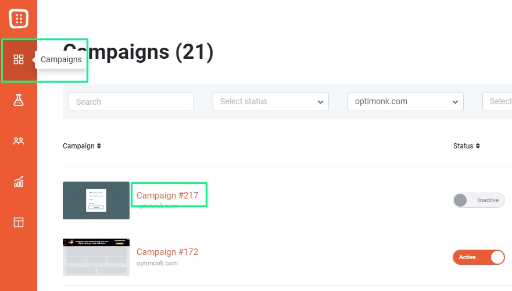This screenshot has width=512, height=291.
Task: Activate the Campaign #217 Inactive toggle
Action: click(x=479, y=200)
